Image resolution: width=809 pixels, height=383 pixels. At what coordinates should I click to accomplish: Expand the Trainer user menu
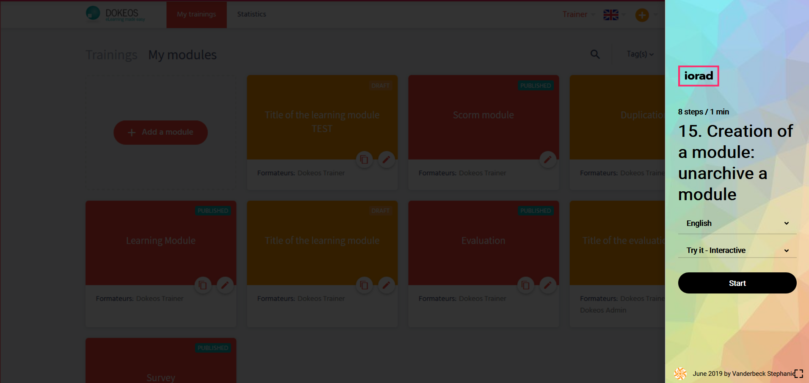578,14
